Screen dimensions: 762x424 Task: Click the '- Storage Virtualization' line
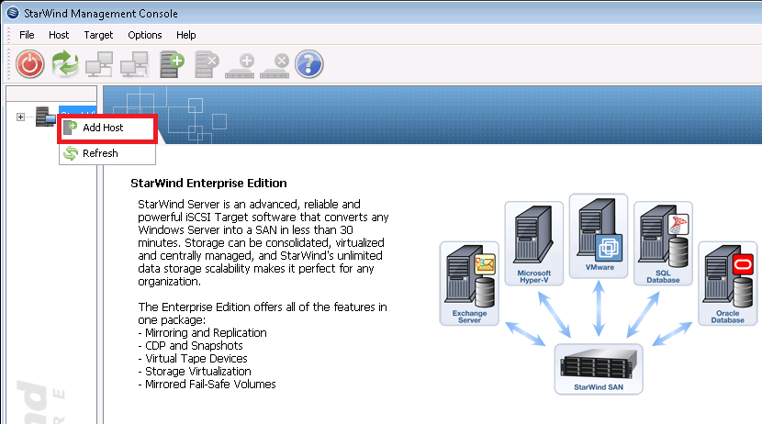(x=195, y=371)
